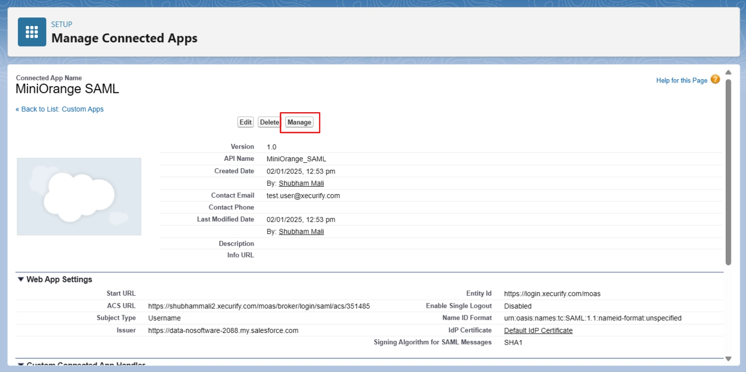Click the ACS URL value
The width and height of the screenshot is (746, 372).
click(x=259, y=306)
